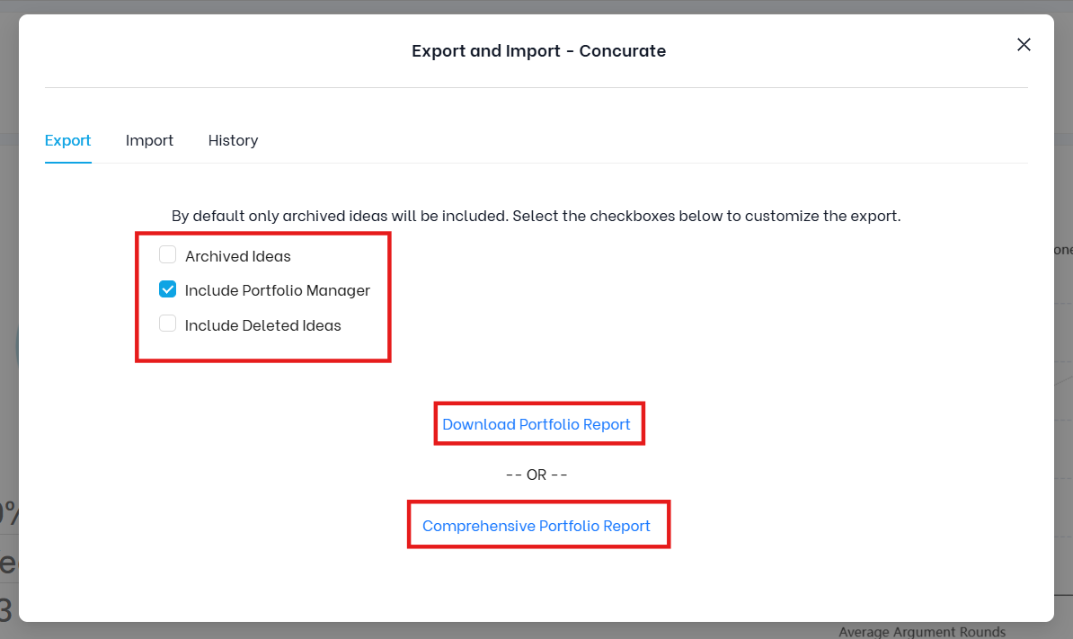Viewport: 1073px width, 639px height.
Task: Click the Include Deleted Ideas label text
Action: click(x=263, y=325)
